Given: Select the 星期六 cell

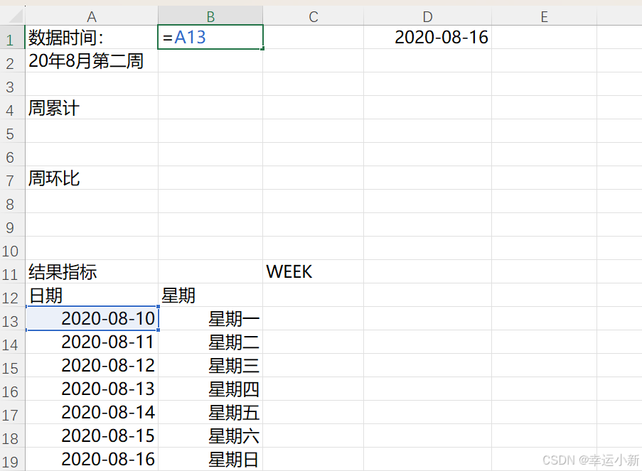Looking at the screenshot, I should [x=210, y=435].
